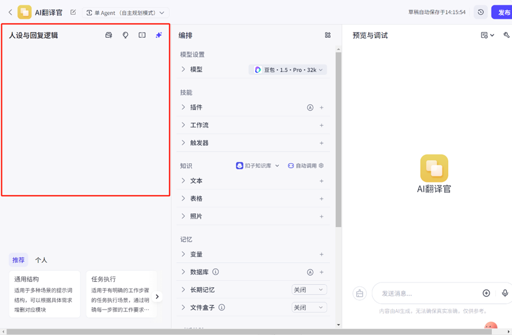The image size is (512, 335).
Task: Open debug details dropdown in 预览与调试
Action: 487,35
